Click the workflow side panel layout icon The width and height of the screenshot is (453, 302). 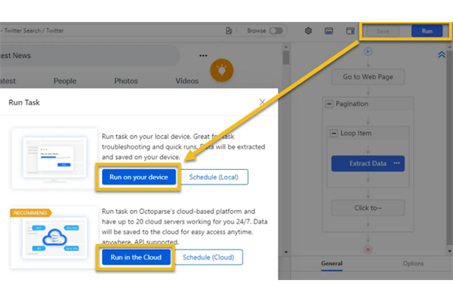click(x=350, y=31)
